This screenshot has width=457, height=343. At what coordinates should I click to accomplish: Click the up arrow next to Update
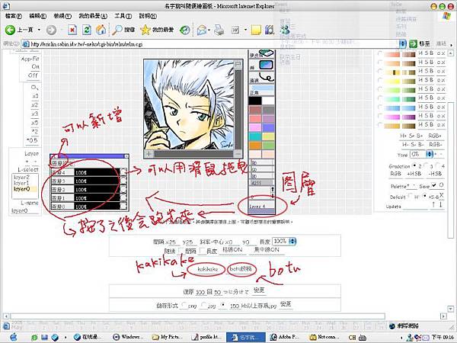click(x=433, y=204)
